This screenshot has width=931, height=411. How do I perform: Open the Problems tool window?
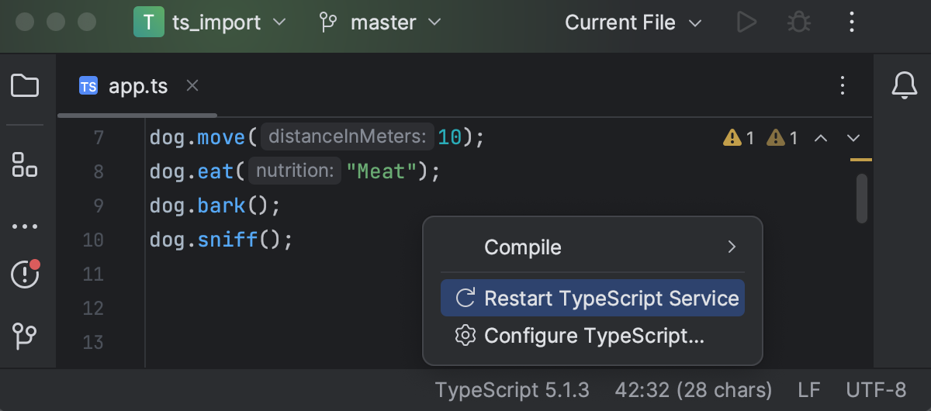(25, 274)
